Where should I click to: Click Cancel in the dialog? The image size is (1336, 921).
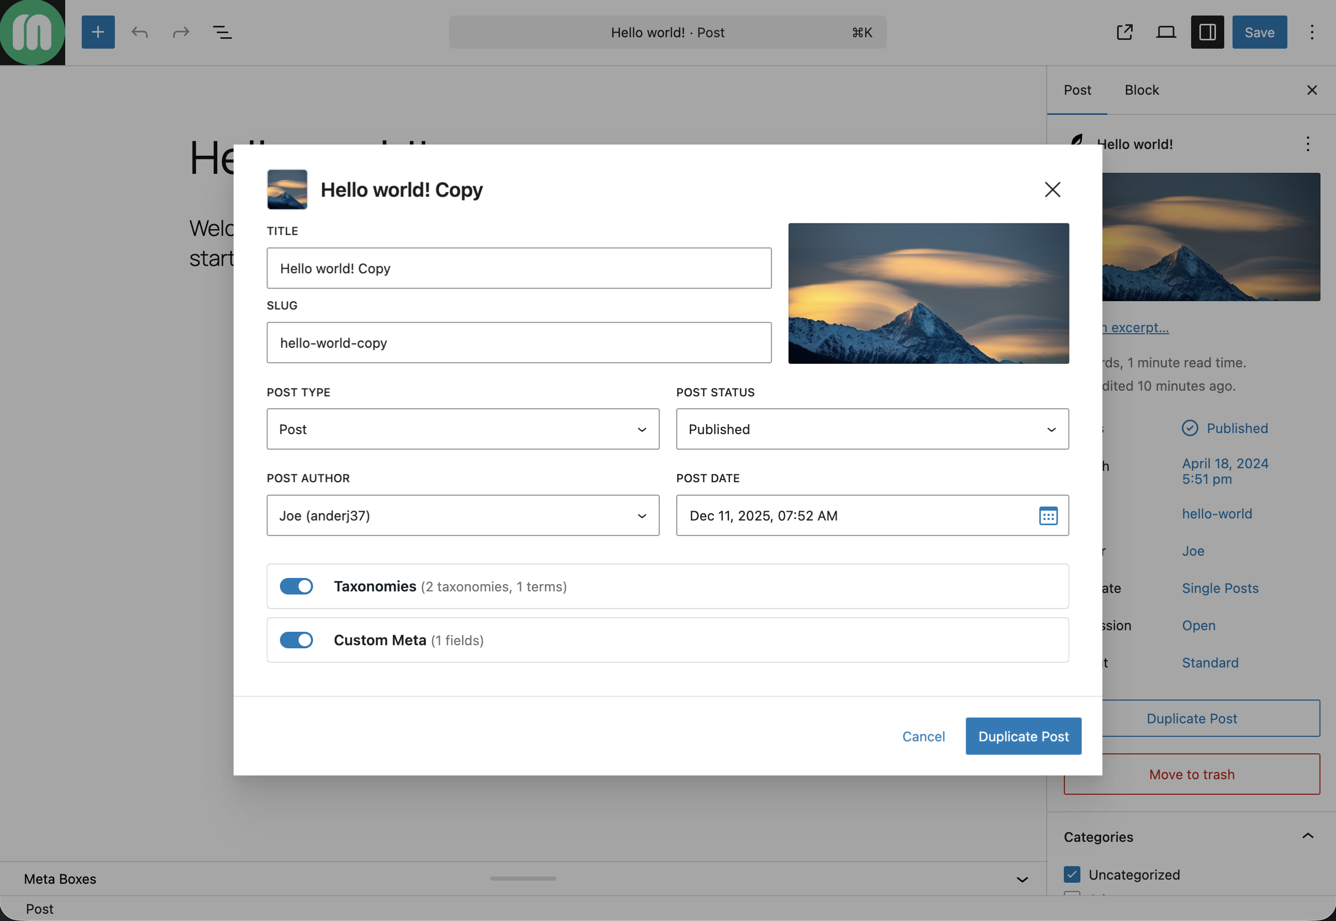[924, 736]
